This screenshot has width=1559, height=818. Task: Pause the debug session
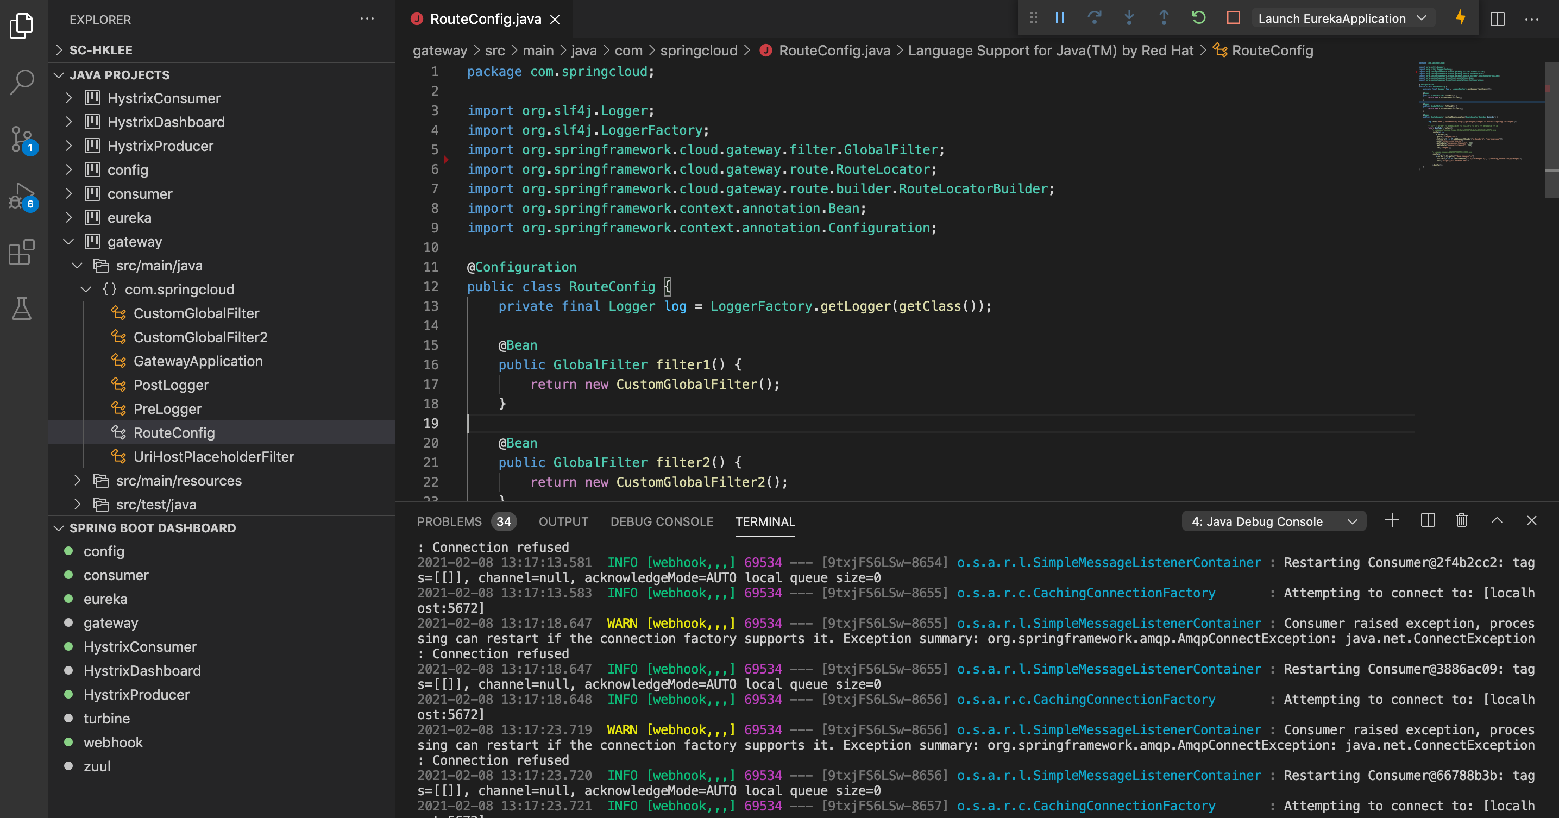point(1060,18)
